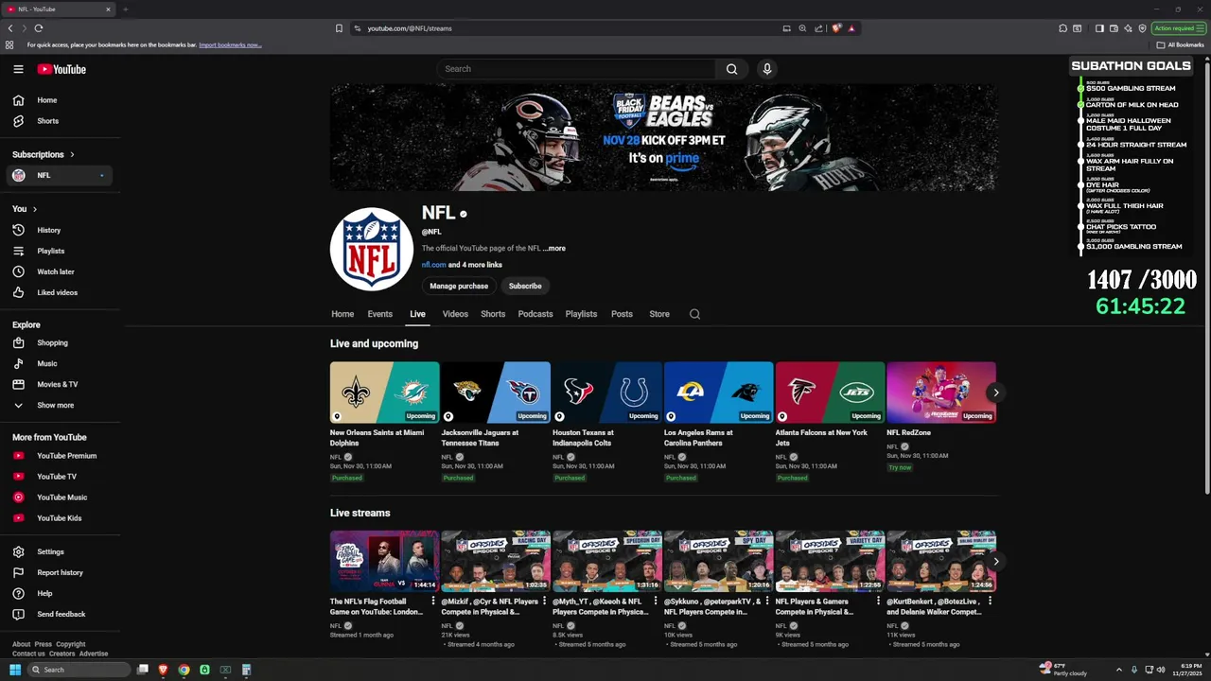Click the Brave Shields lion icon
This screenshot has height=681, width=1211.
[836, 28]
